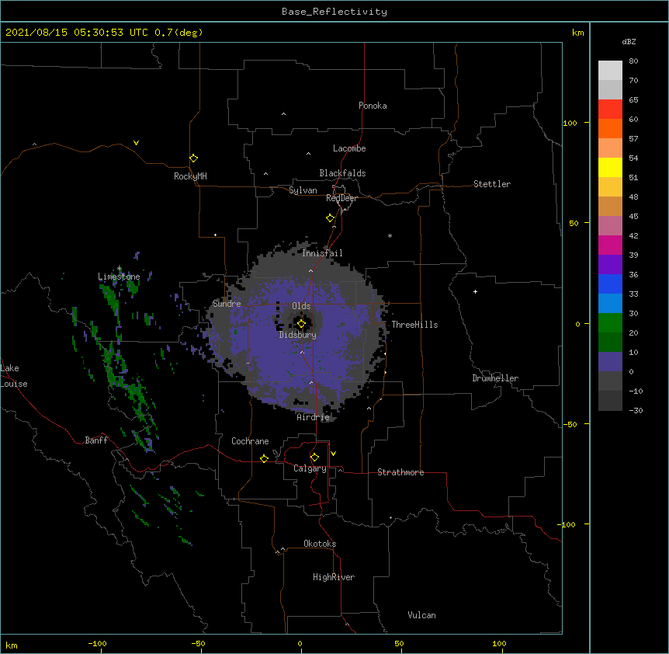Screen dimensions: 669x654
Task: Click the RedDeer city label
Action: point(341,198)
